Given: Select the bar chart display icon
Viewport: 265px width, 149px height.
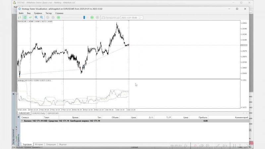Looking at the screenshot, I should point(20,18).
